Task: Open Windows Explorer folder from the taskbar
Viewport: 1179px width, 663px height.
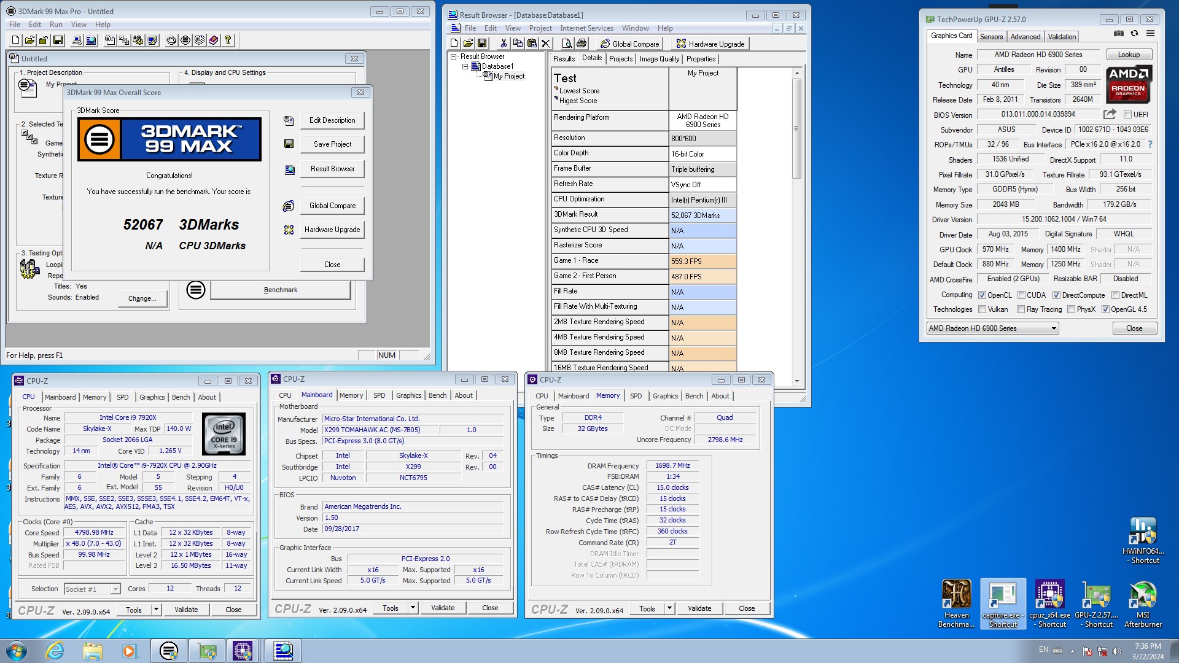Action: click(93, 651)
